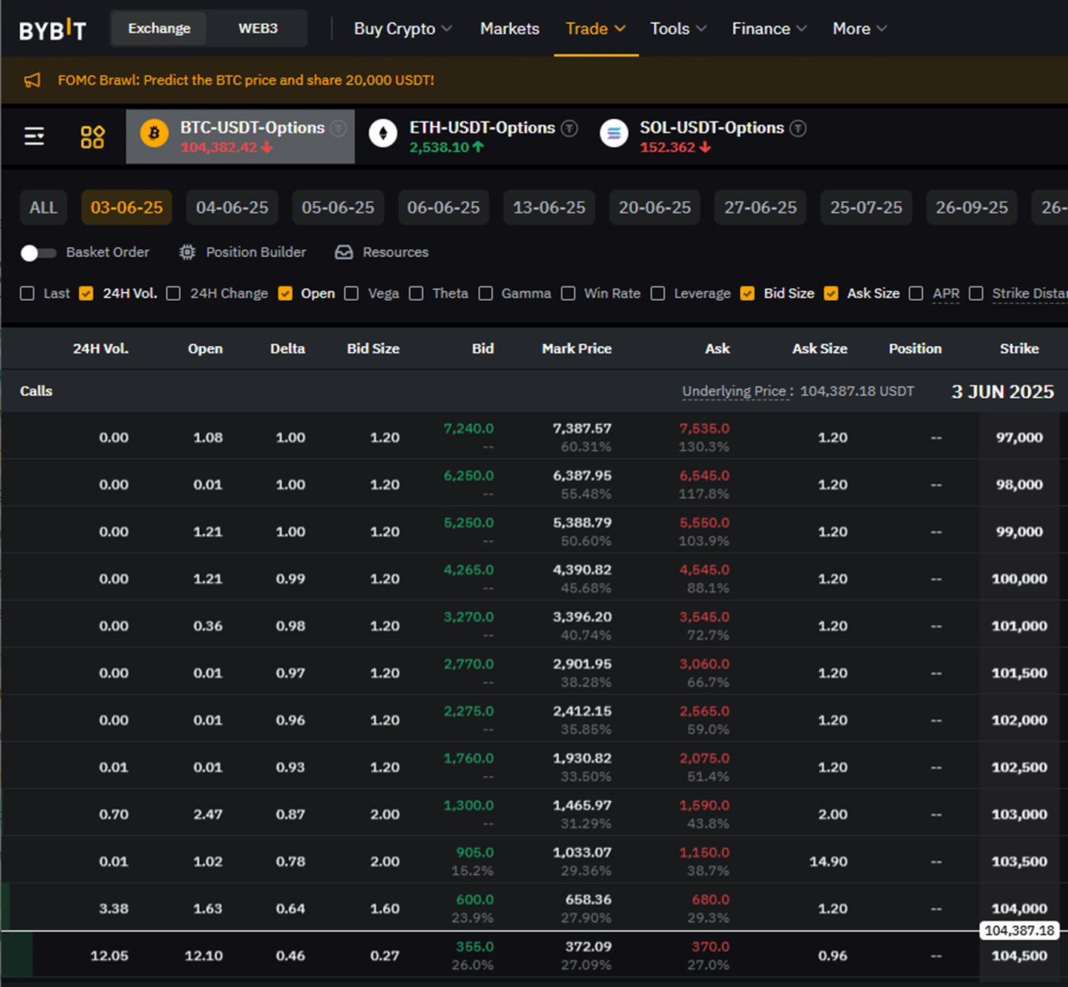Select the 25-07-25 expiry date
The image size is (1068, 987).
pos(866,207)
